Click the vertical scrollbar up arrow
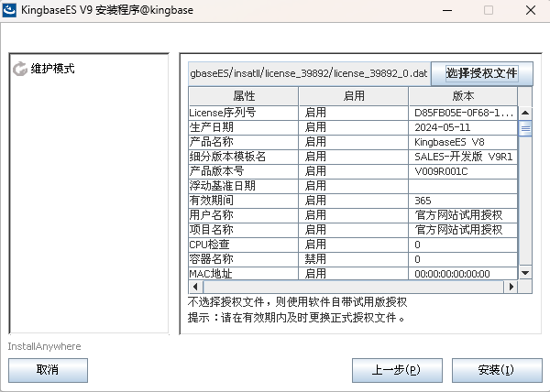The image size is (550, 392). pyautogui.click(x=525, y=113)
